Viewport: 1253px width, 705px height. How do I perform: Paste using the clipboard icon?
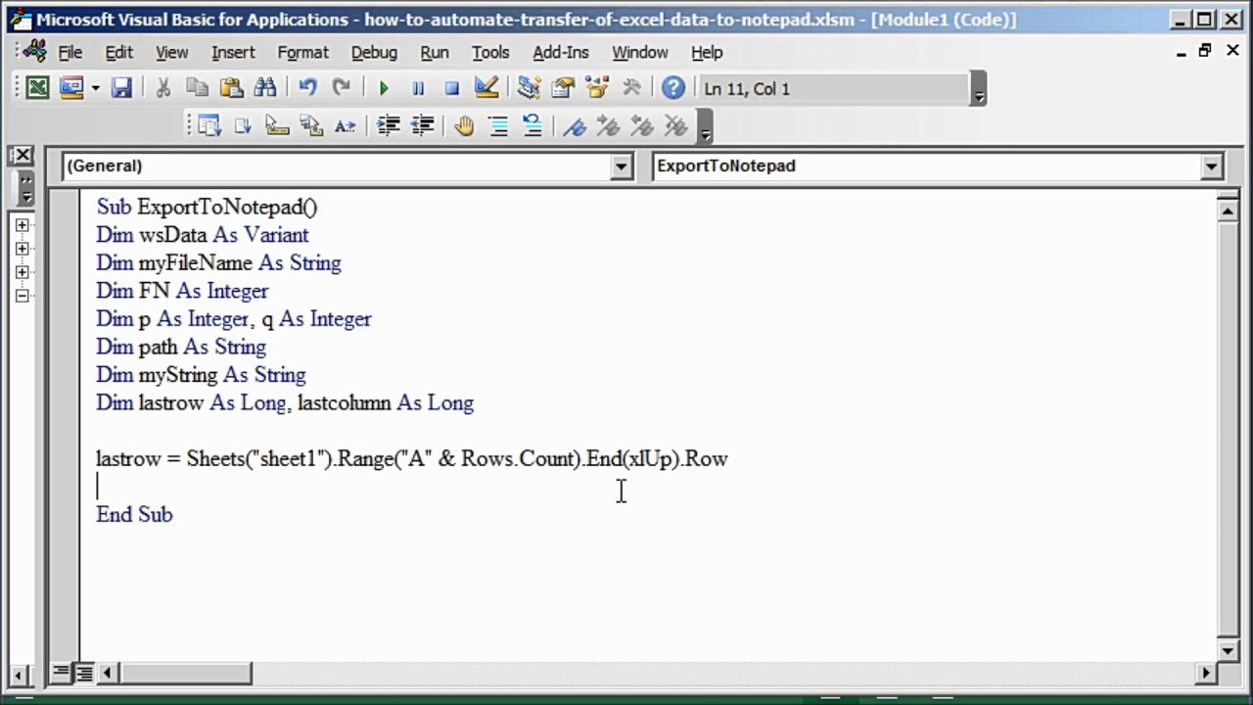(231, 88)
